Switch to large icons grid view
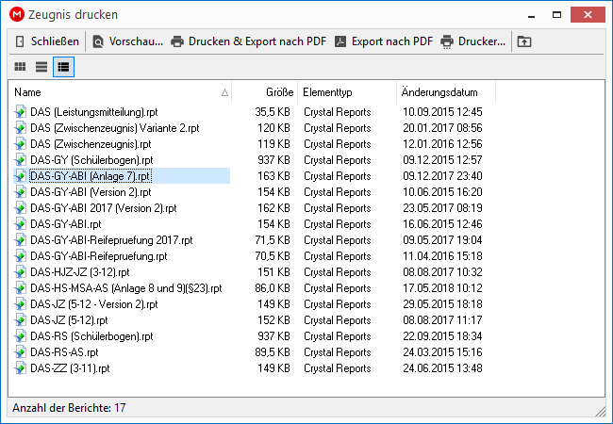The width and height of the screenshot is (613, 424). tap(21, 67)
